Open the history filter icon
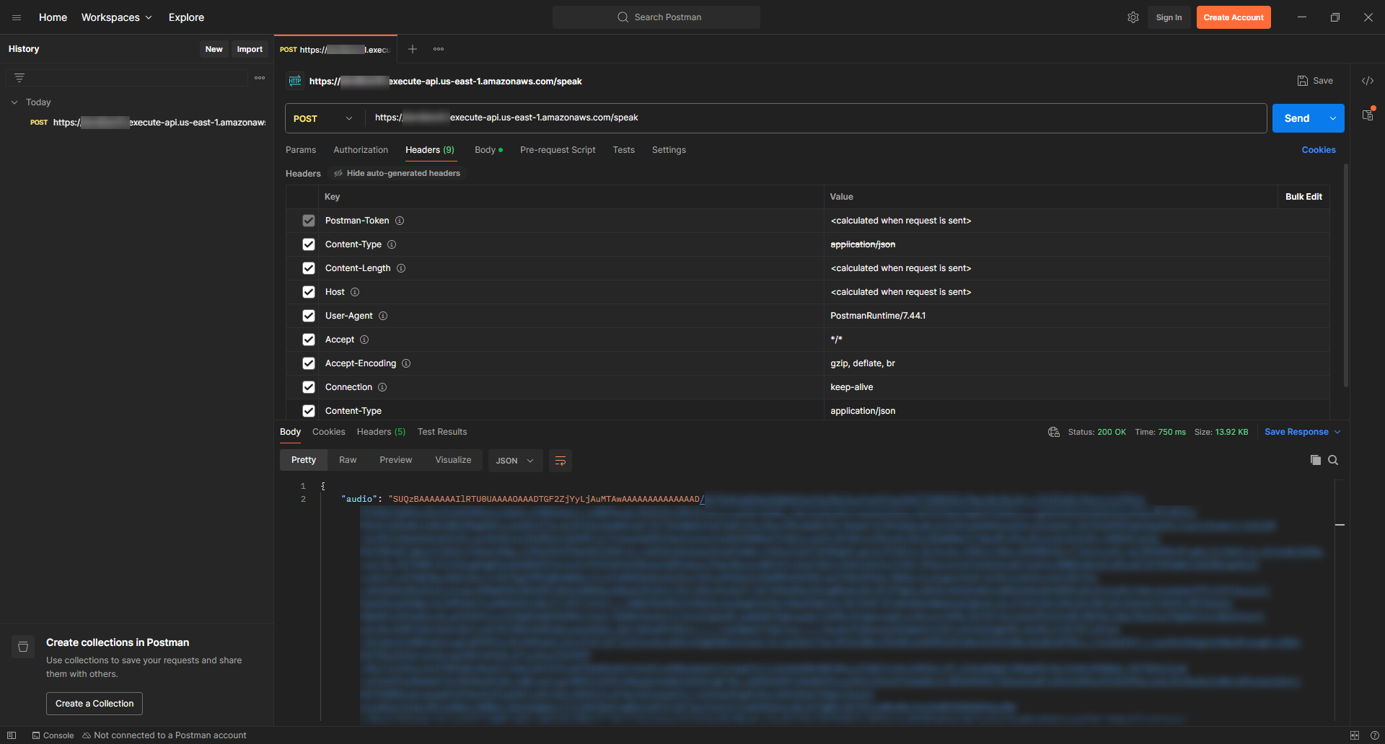Screen dimensions: 1385x744 pyautogui.click(x=19, y=78)
